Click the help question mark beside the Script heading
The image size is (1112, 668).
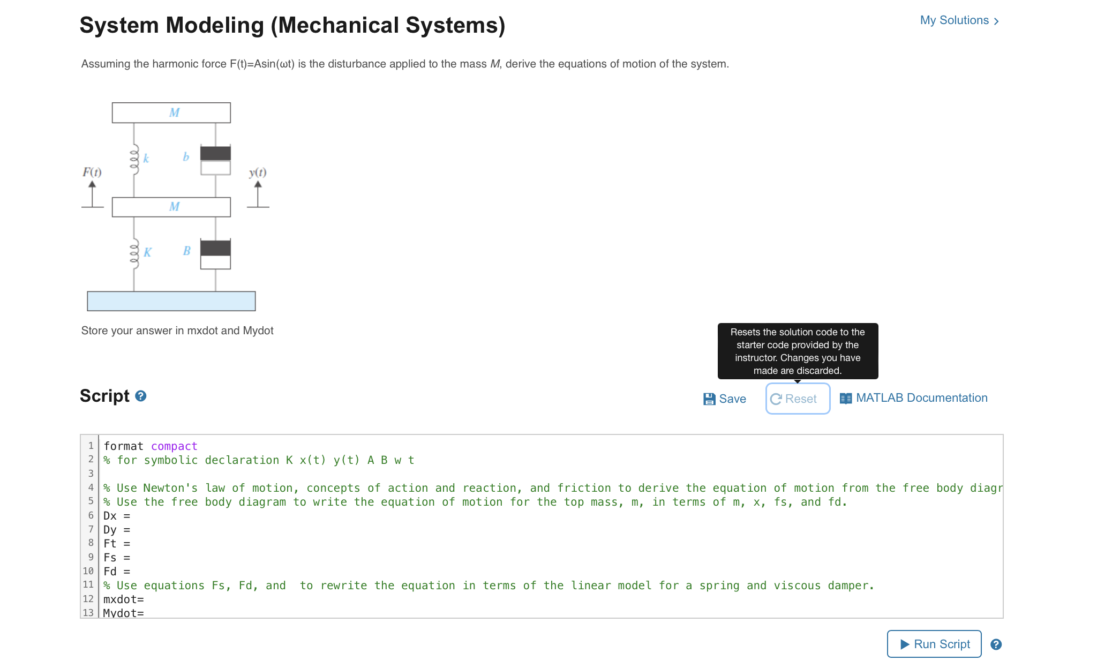(x=140, y=396)
